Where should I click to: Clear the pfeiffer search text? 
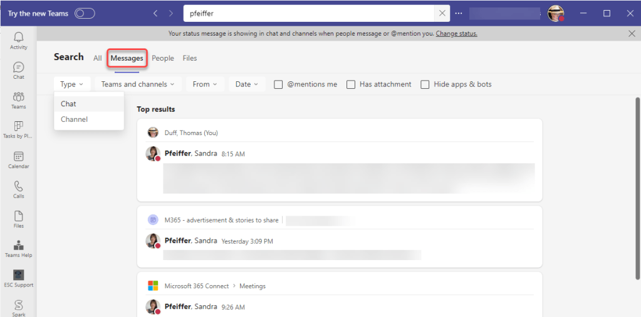pyautogui.click(x=442, y=13)
